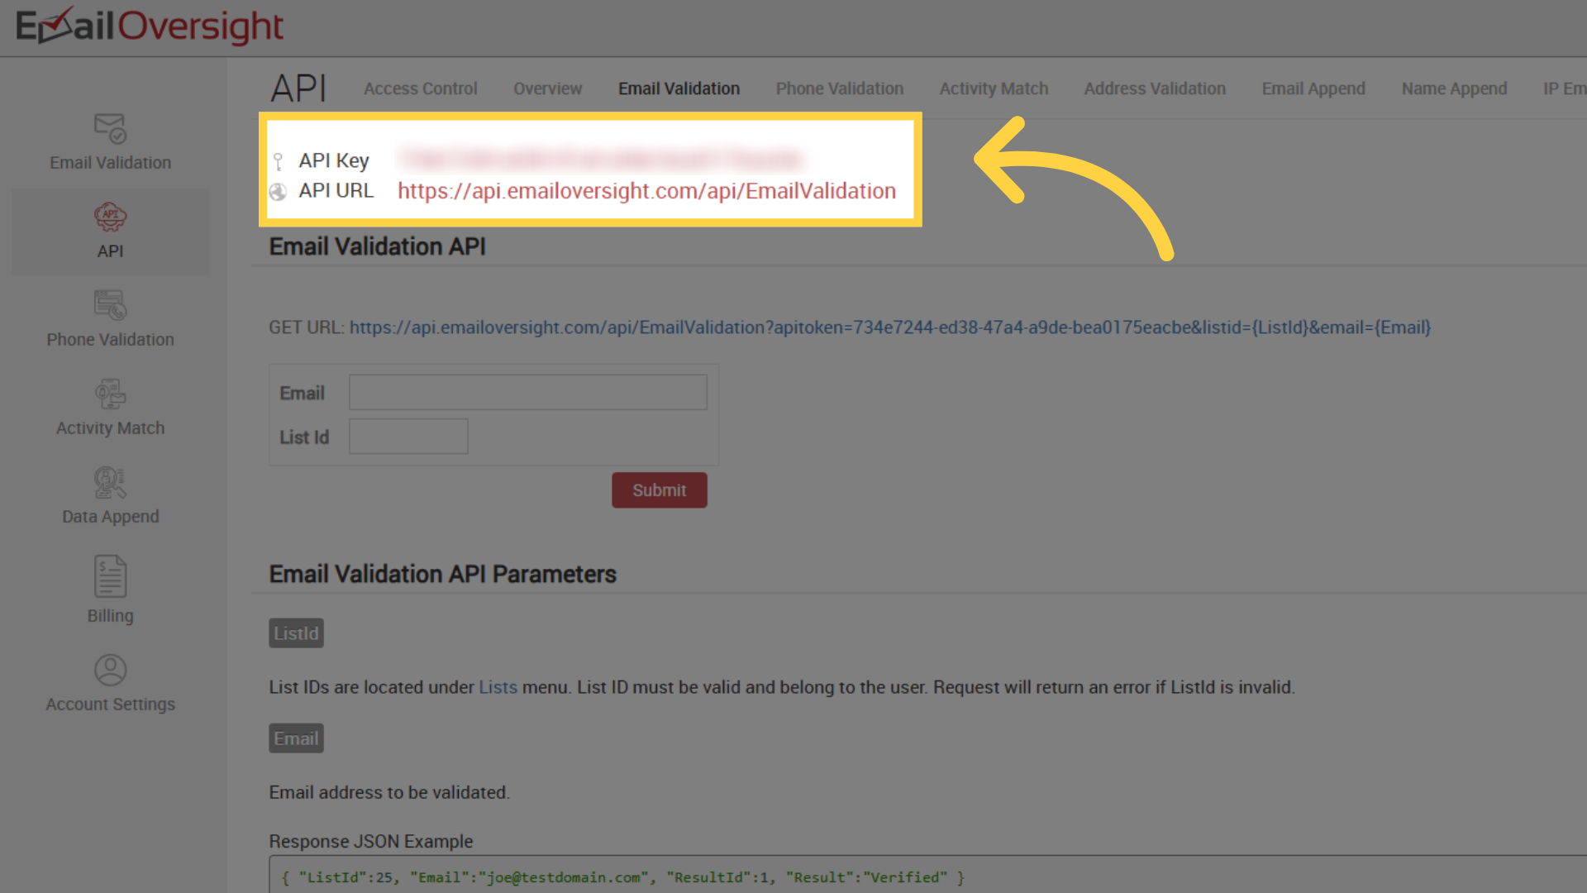Image resolution: width=1587 pixels, height=893 pixels.
Task: Click the API URL label text
Action: 336,191
